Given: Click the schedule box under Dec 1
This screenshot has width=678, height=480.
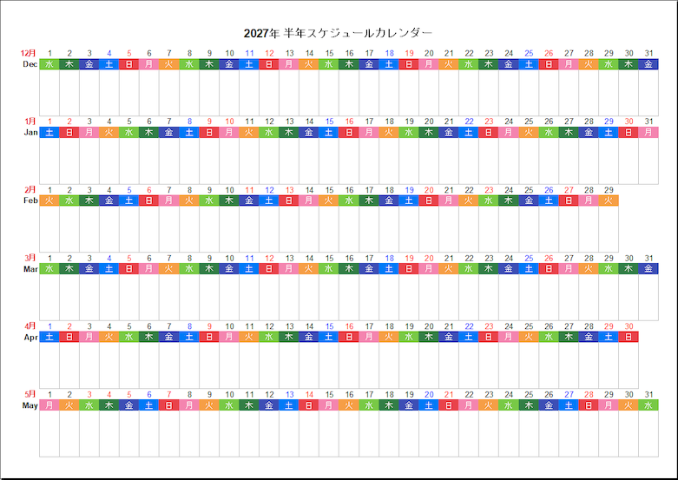Looking at the screenshot, I should 49,93.
